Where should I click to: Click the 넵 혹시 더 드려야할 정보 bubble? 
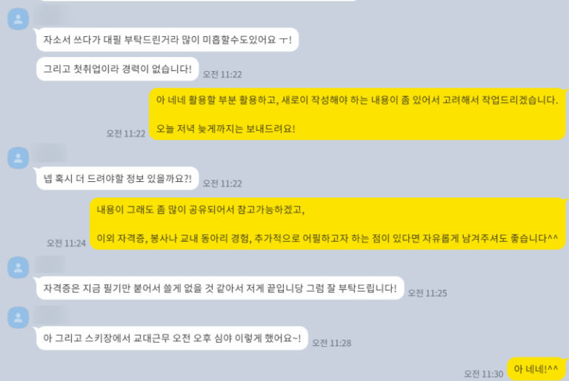[x=118, y=178]
